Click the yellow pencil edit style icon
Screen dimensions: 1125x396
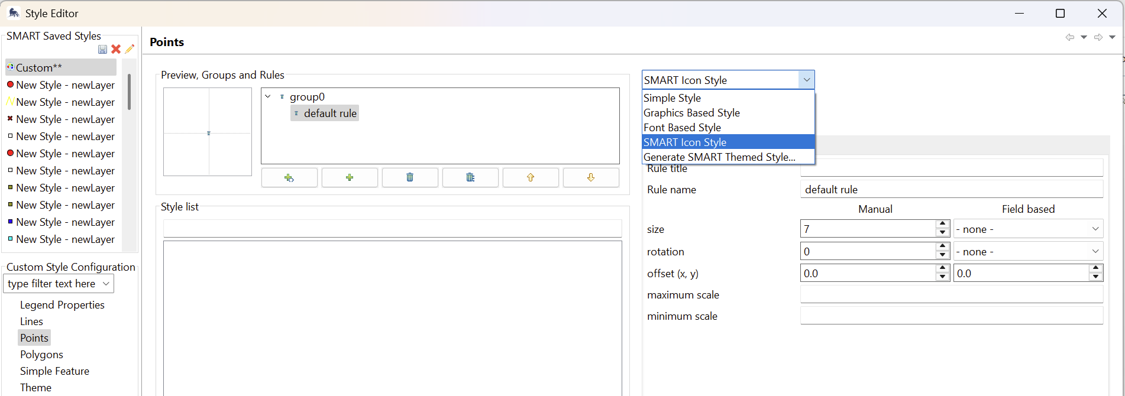coord(130,49)
